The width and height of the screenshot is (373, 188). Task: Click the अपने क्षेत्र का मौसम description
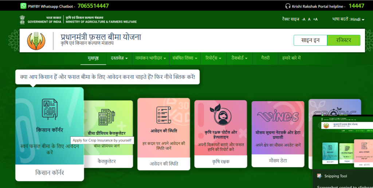tap(278, 145)
